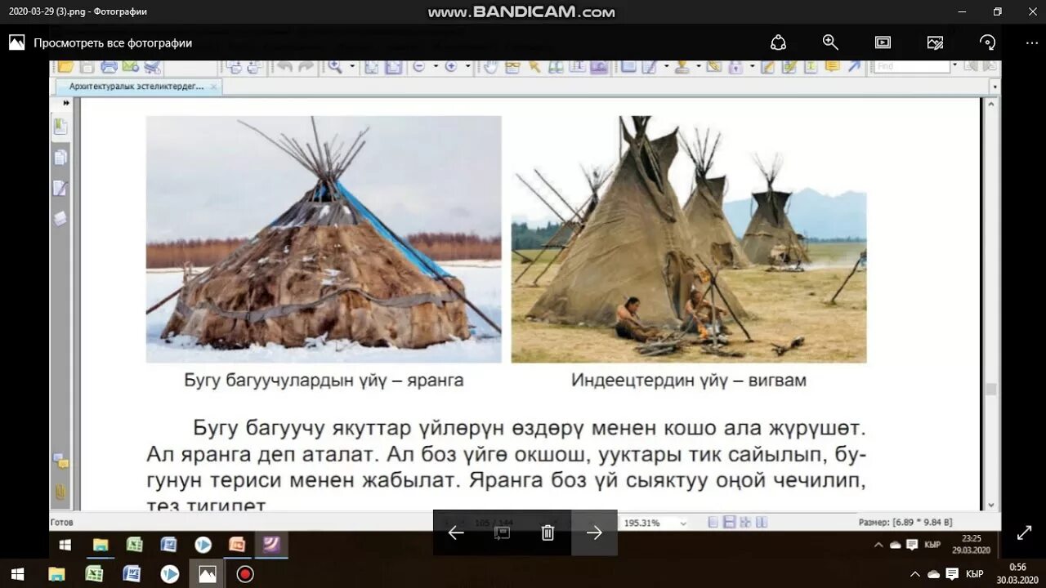Click 'Готов' status bar text

click(62, 522)
